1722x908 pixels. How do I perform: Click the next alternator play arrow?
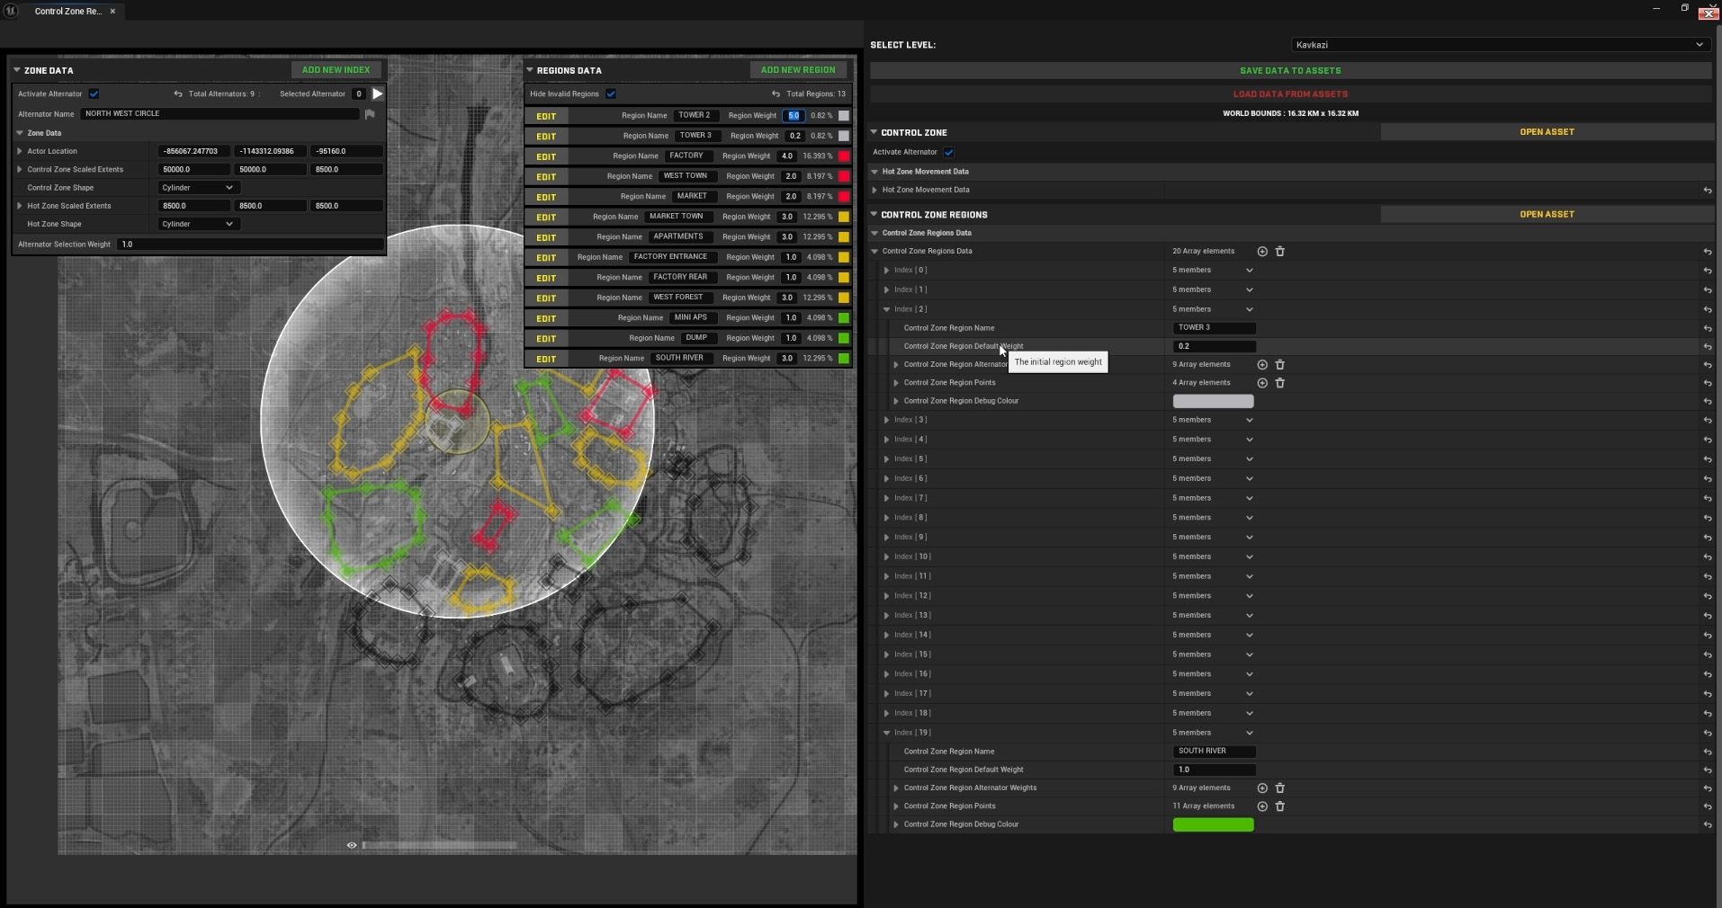[x=378, y=93]
